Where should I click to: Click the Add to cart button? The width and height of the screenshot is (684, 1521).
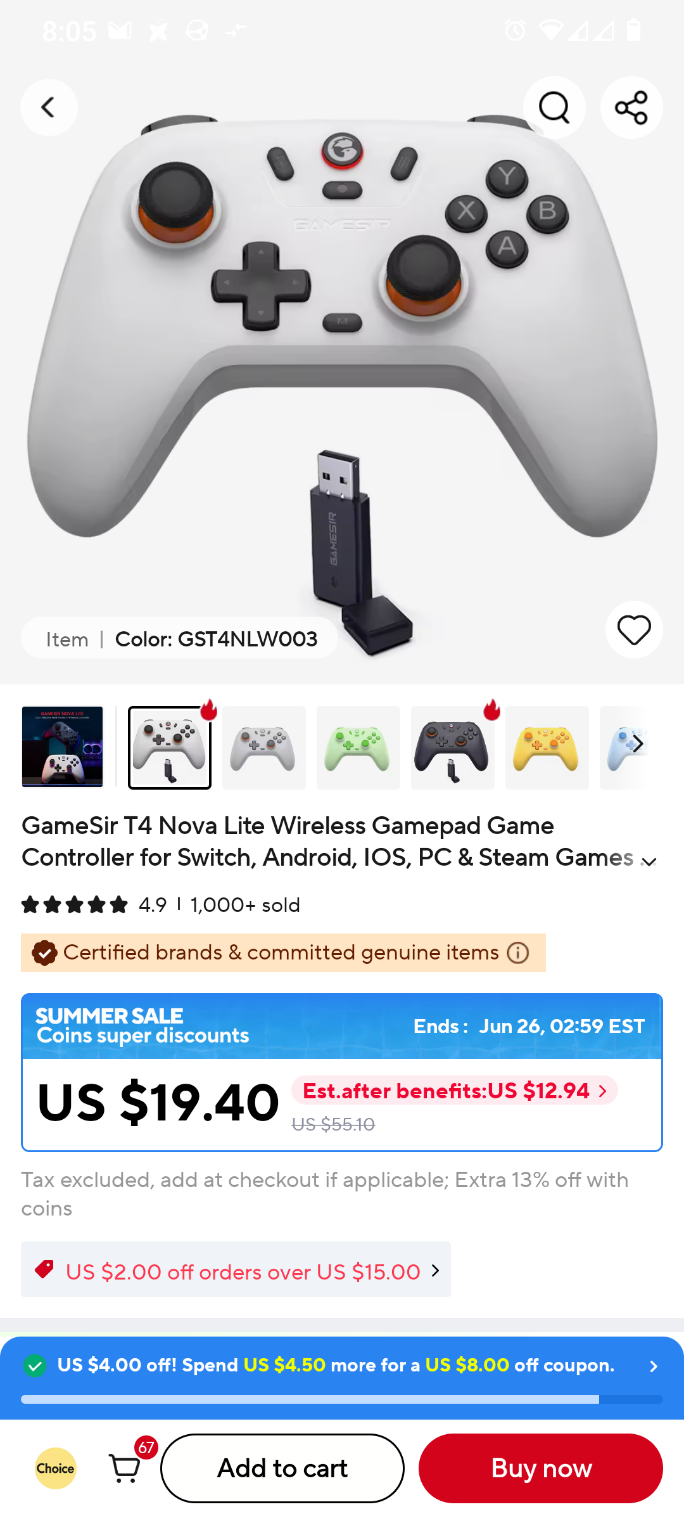pyautogui.click(x=282, y=1468)
